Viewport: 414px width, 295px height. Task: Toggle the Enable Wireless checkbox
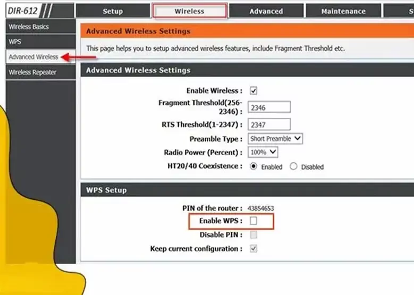[254, 91]
